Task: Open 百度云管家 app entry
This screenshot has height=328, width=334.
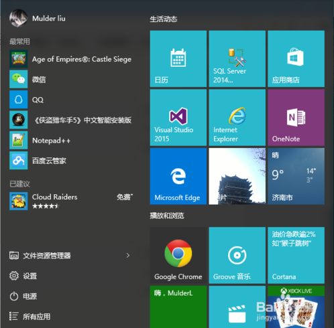Action: pyautogui.click(x=70, y=161)
